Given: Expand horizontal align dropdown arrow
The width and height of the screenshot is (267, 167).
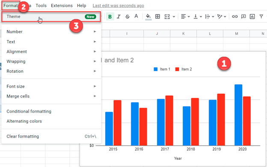Looking at the screenshot, I should pyautogui.click(x=189, y=17).
